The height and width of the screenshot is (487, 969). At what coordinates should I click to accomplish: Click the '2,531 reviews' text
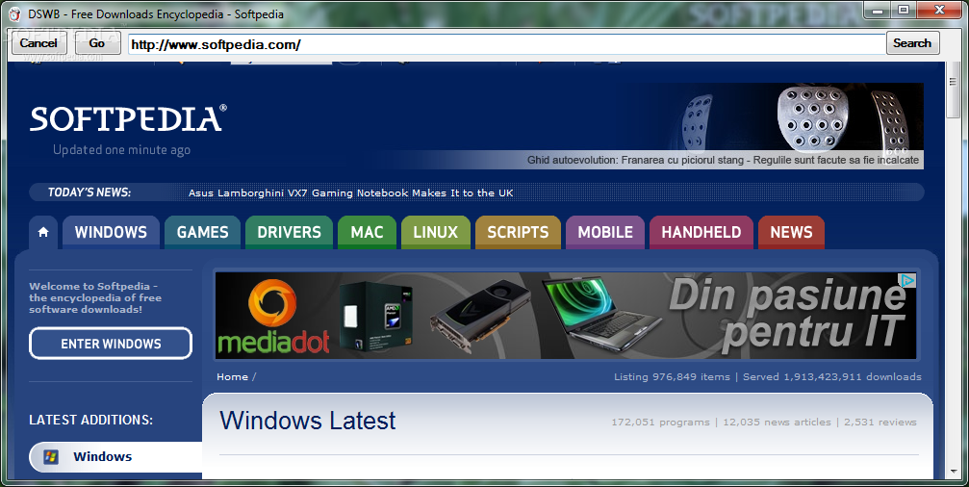[x=880, y=423]
